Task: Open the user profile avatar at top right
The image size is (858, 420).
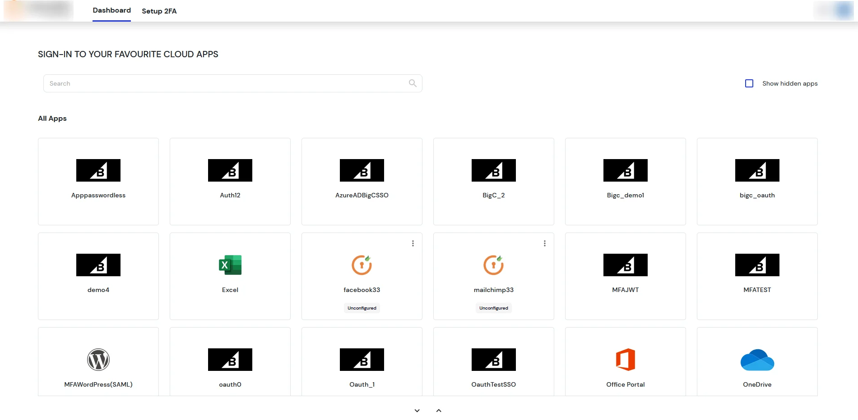Action: (x=842, y=10)
